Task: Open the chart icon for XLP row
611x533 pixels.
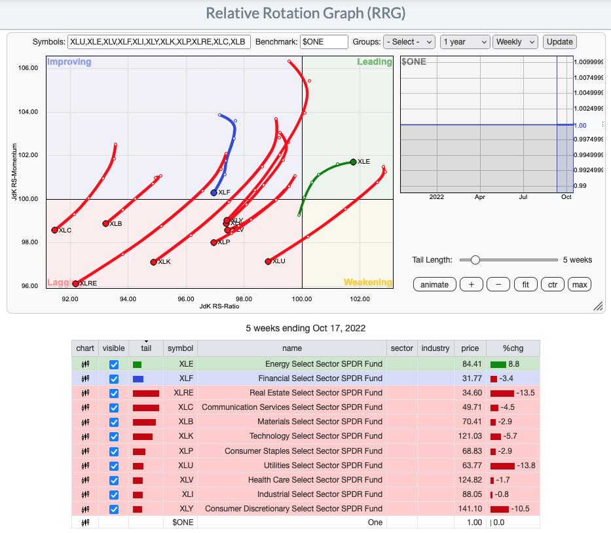Action: [x=85, y=451]
